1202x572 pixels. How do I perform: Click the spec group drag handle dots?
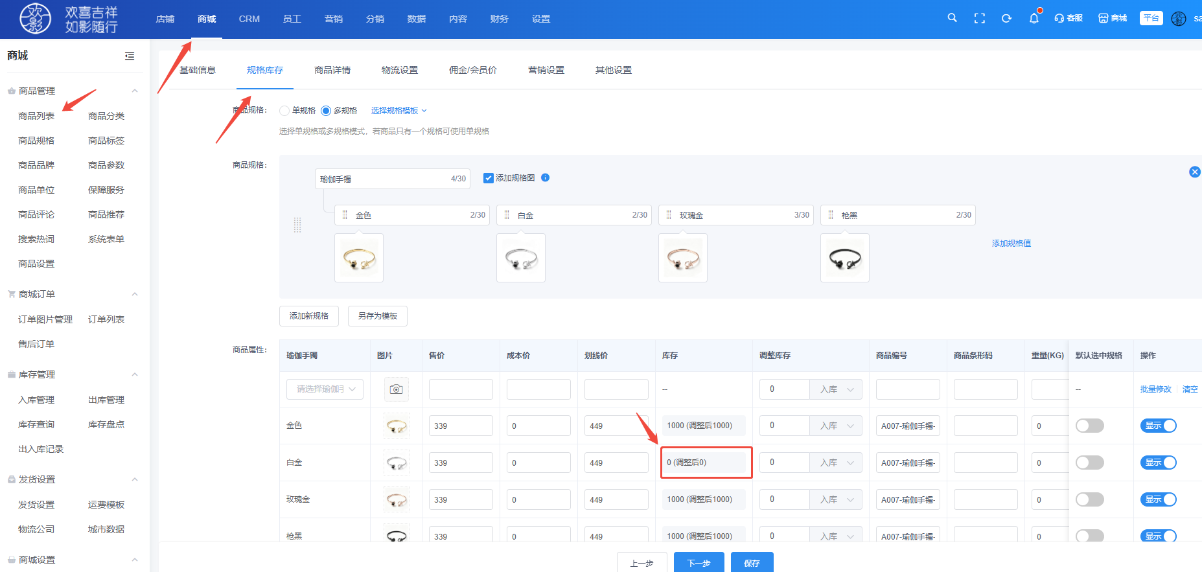pos(297,225)
